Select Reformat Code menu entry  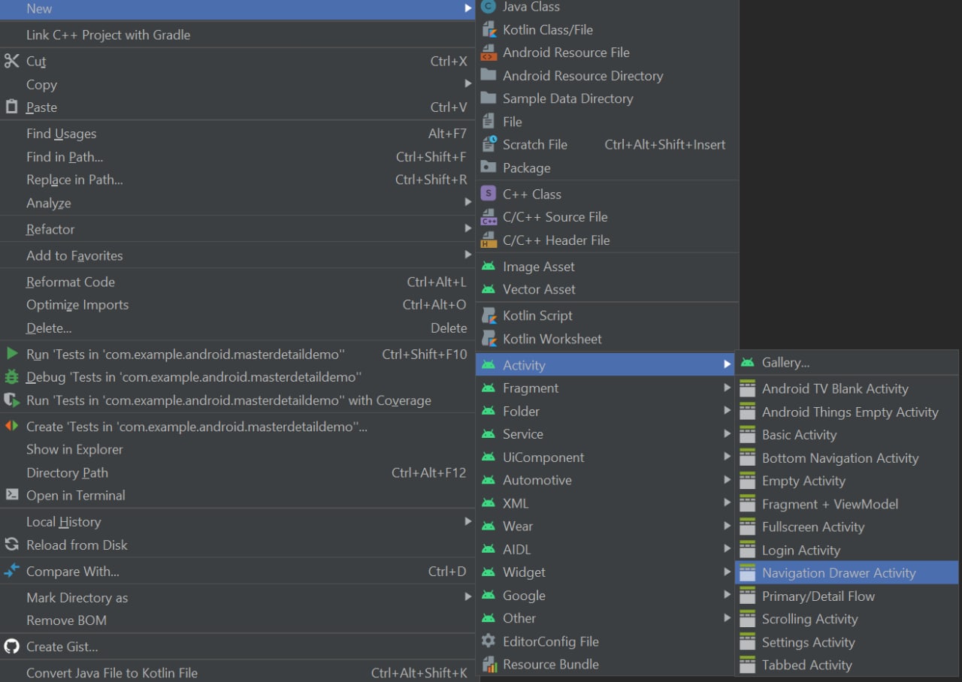pos(237,282)
